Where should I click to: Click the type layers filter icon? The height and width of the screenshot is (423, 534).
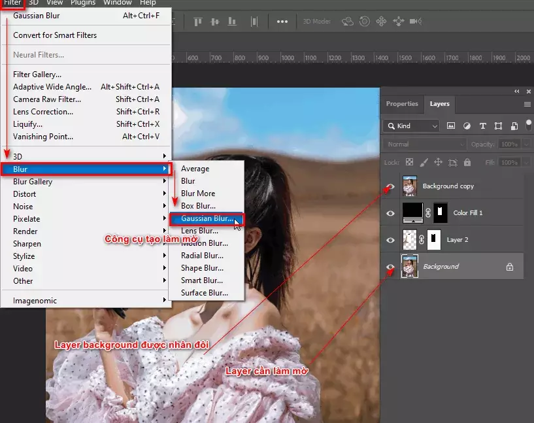point(483,126)
